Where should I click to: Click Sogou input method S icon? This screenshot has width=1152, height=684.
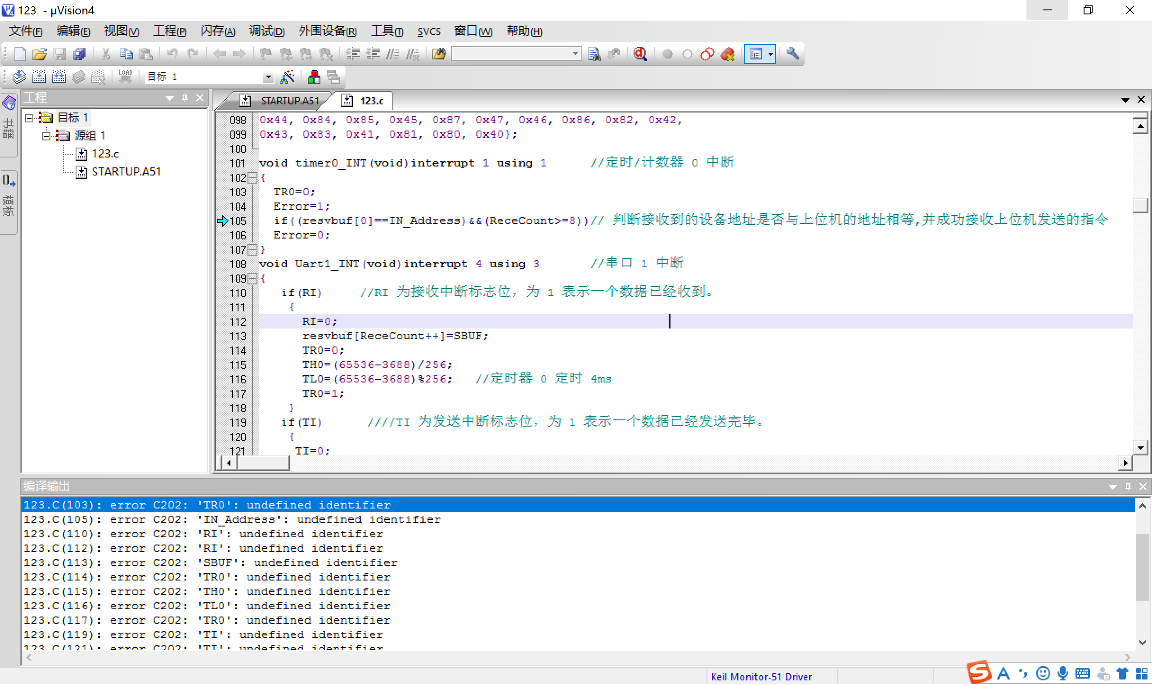(979, 672)
